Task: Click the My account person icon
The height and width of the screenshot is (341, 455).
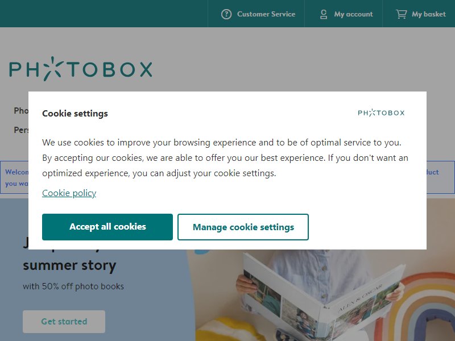Action: click(324, 14)
